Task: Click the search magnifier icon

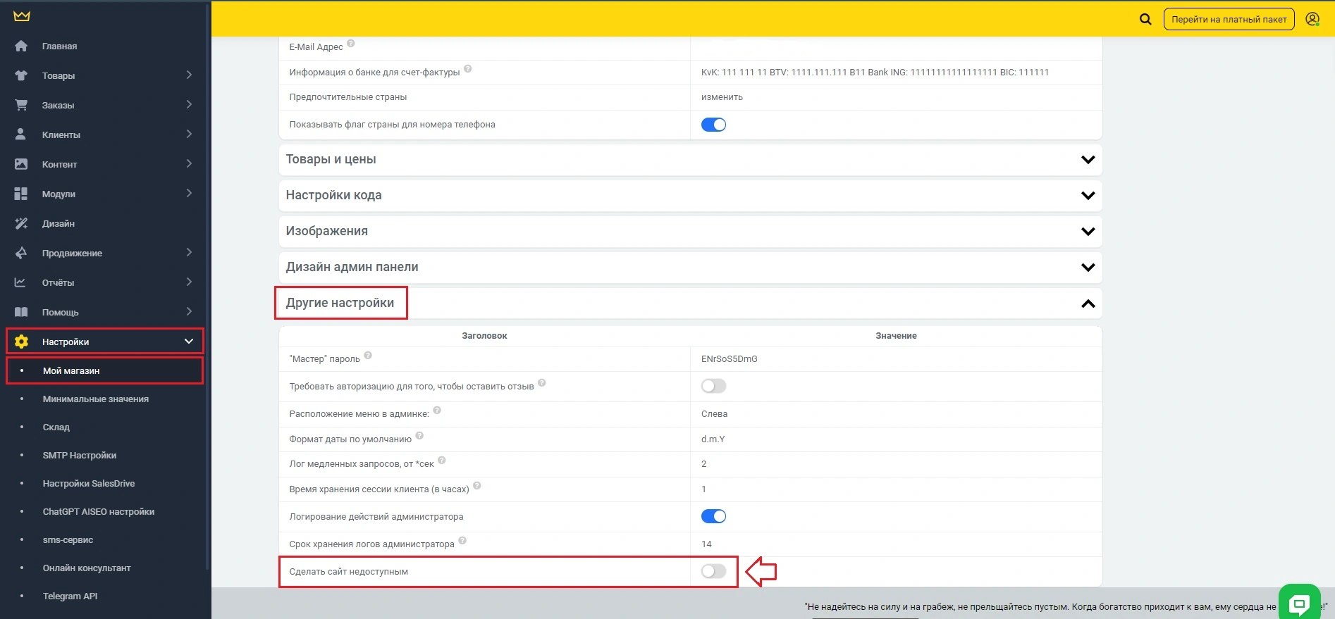Action: 1145,19
